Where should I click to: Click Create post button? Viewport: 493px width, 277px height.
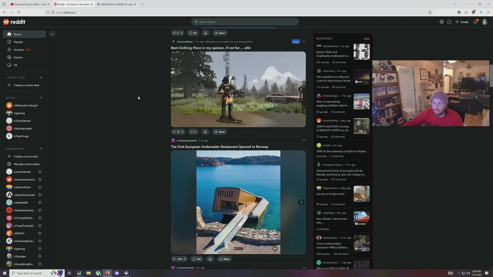(462, 22)
